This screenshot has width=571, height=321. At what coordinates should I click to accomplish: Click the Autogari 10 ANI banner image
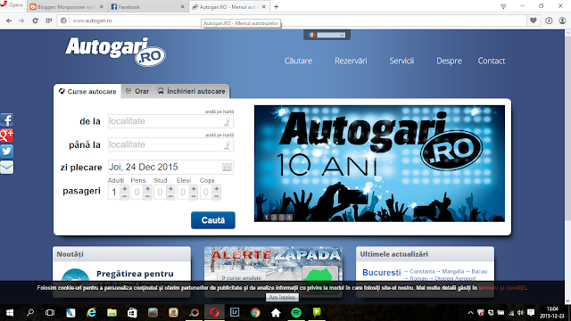[379, 163]
